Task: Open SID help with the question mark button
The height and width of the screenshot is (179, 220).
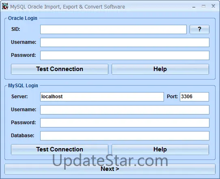Action: point(199,30)
